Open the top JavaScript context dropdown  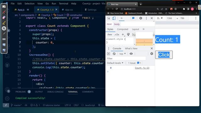point(122,54)
